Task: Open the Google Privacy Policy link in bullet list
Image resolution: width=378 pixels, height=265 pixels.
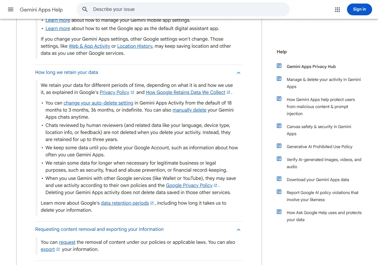Action: (x=189, y=185)
